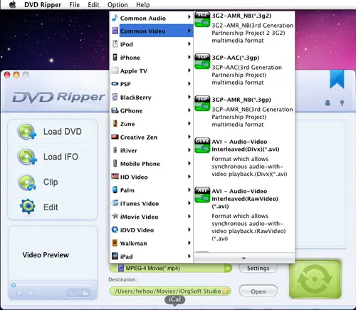
Task: Open the Edit menu in menu bar
Action: [x=93, y=5]
